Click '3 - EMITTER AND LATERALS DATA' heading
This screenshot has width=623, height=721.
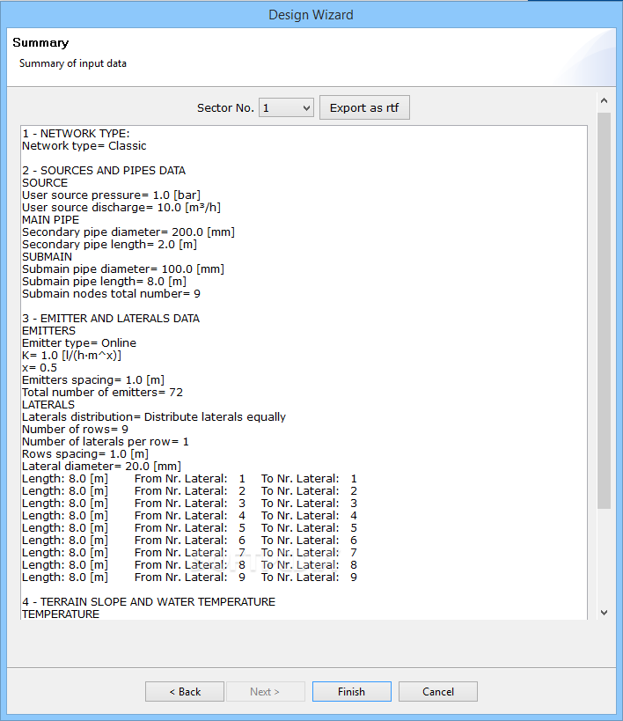click(x=111, y=318)
